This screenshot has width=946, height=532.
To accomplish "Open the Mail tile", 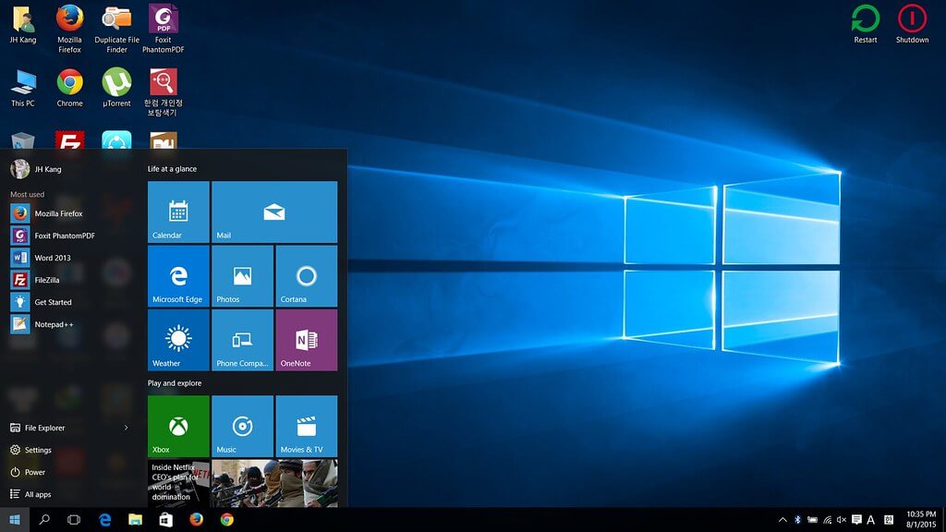I will [x=274, y=212].
